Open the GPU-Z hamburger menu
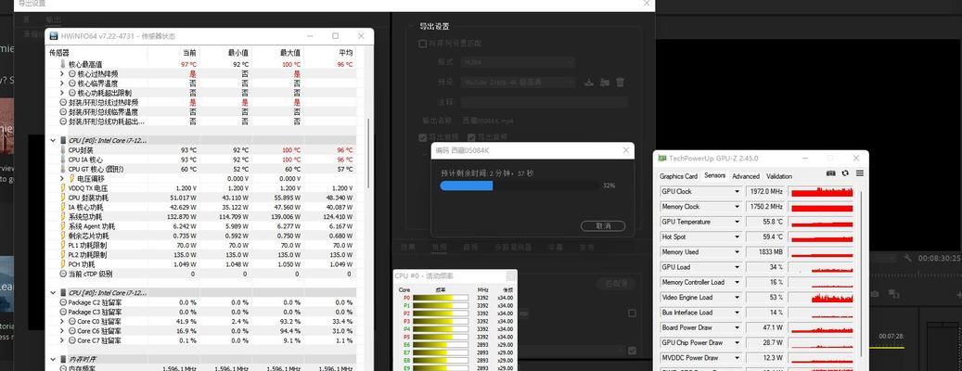962x371 pixels. [860, 173]
